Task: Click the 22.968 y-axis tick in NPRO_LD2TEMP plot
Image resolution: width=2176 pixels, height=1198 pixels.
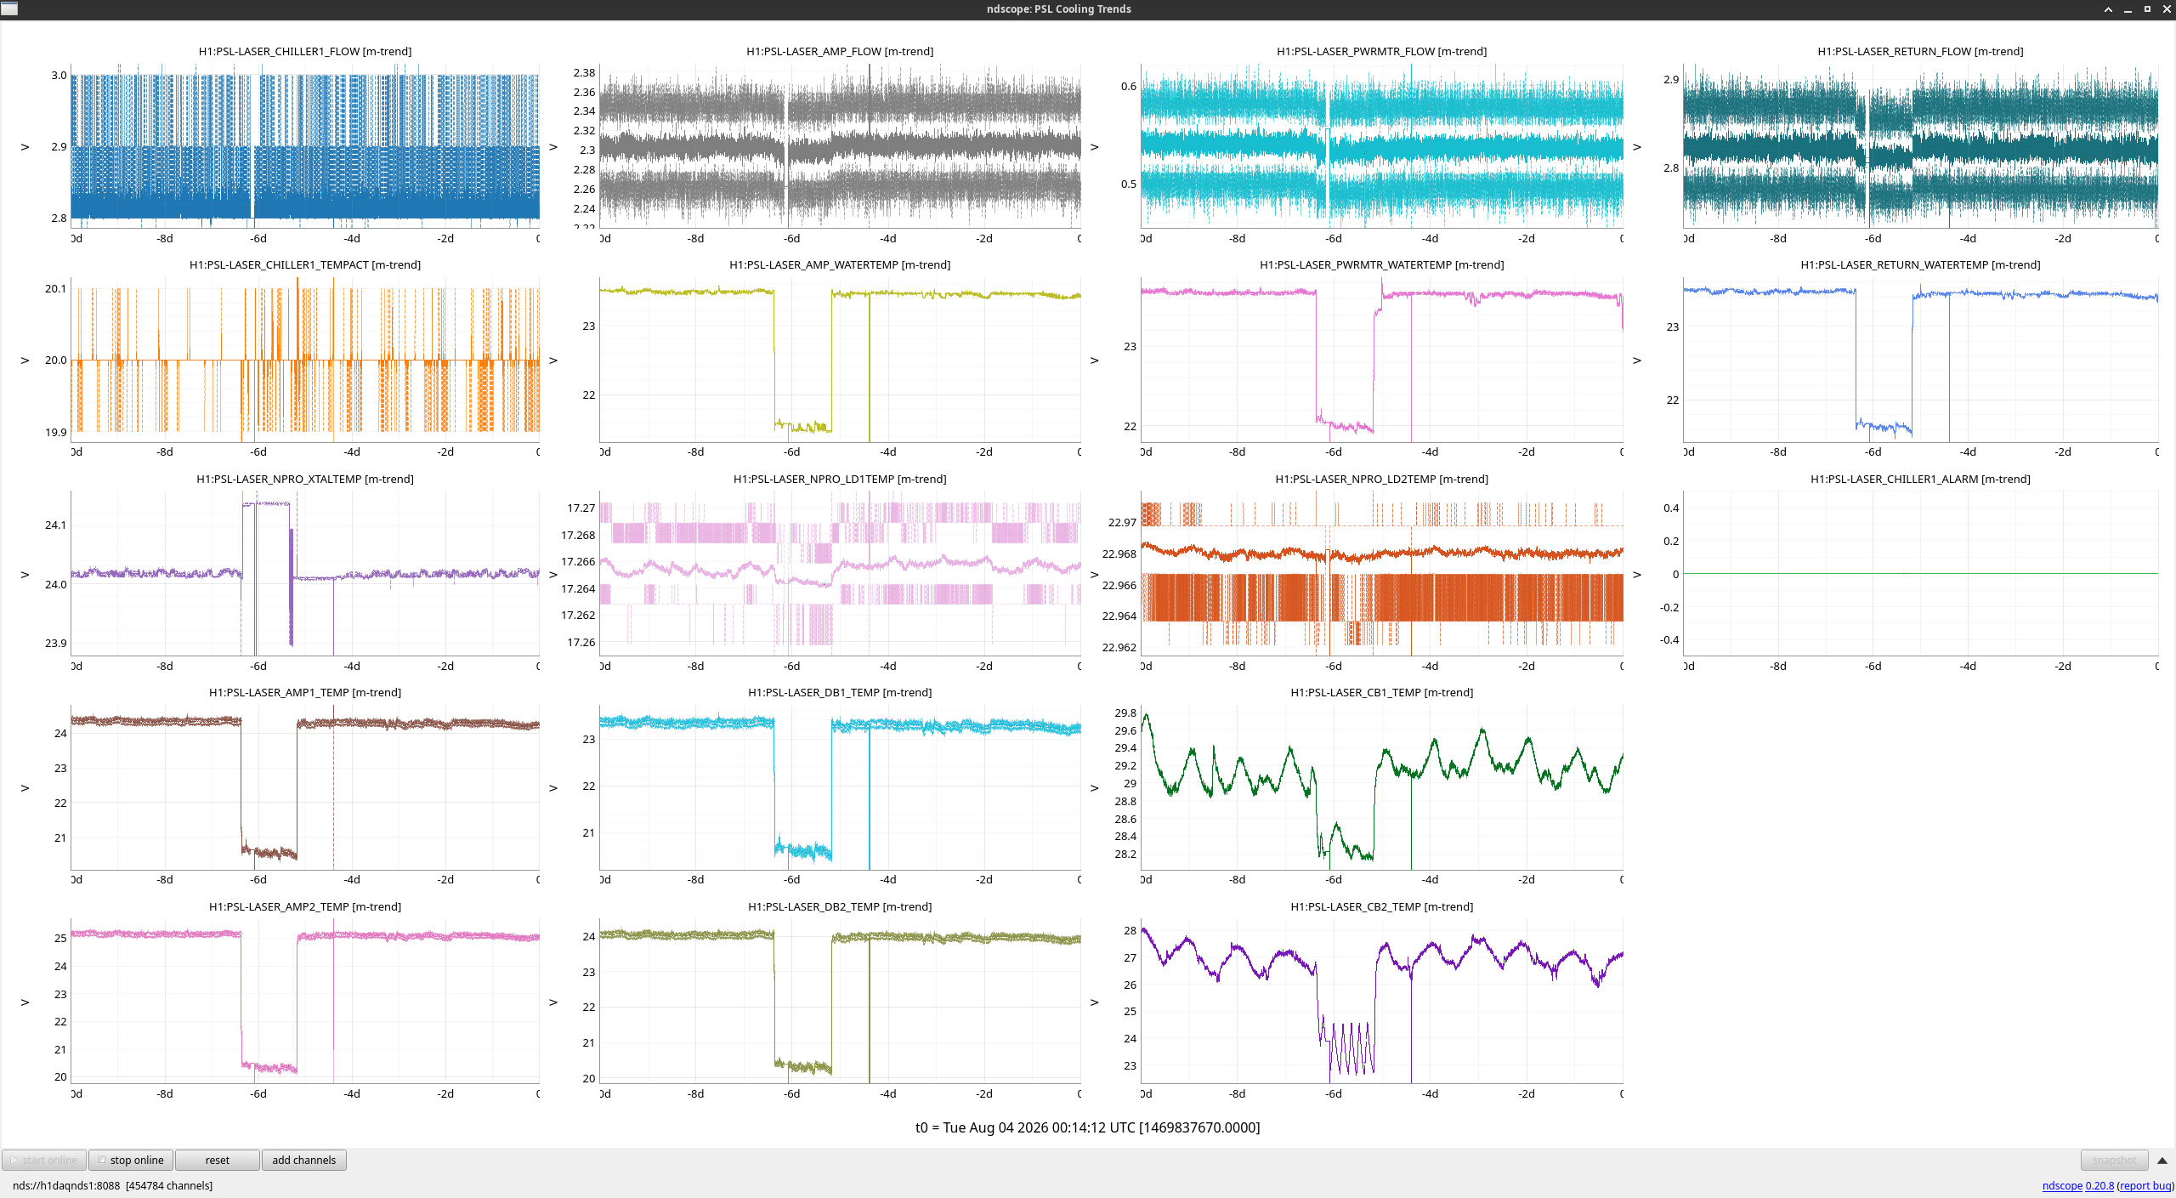Action: tap(1119, 554)
